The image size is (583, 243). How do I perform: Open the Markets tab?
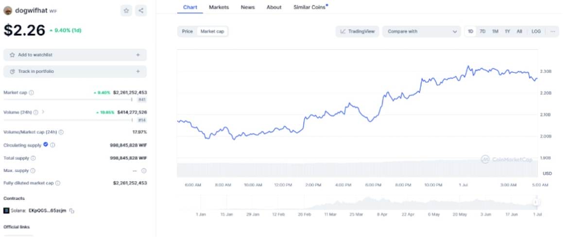[219, 7]
